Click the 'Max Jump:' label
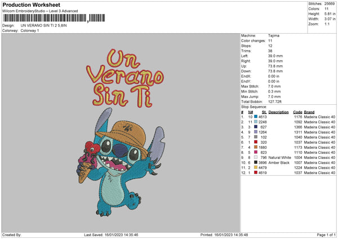 (x=250, y=96)
